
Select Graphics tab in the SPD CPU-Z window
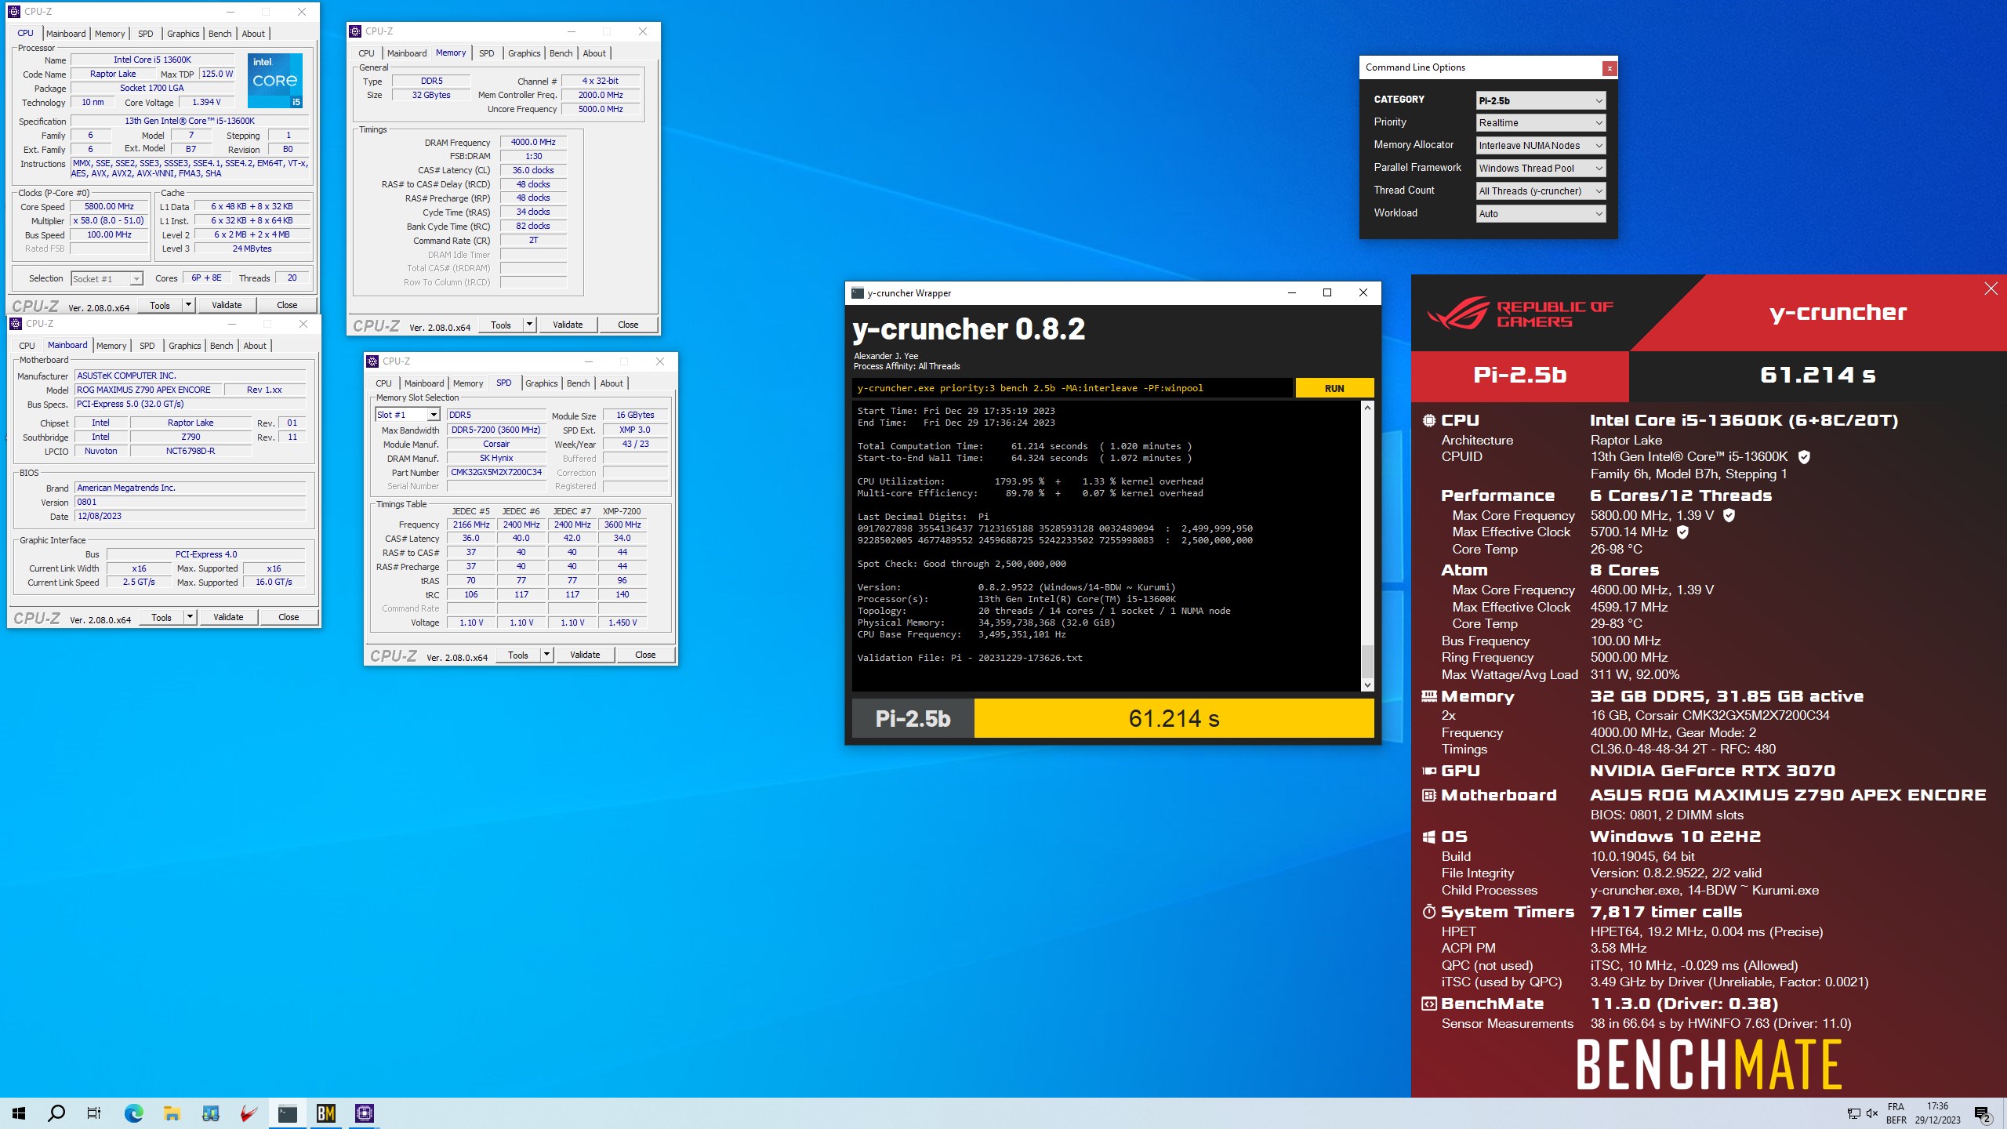[x=541, y=383]
